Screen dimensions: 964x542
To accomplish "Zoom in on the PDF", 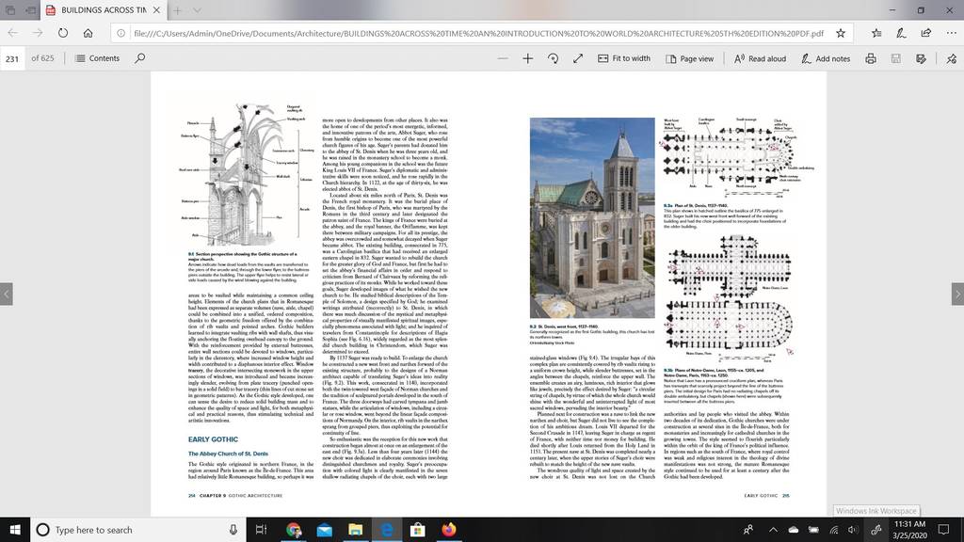I will coord(527,58).
